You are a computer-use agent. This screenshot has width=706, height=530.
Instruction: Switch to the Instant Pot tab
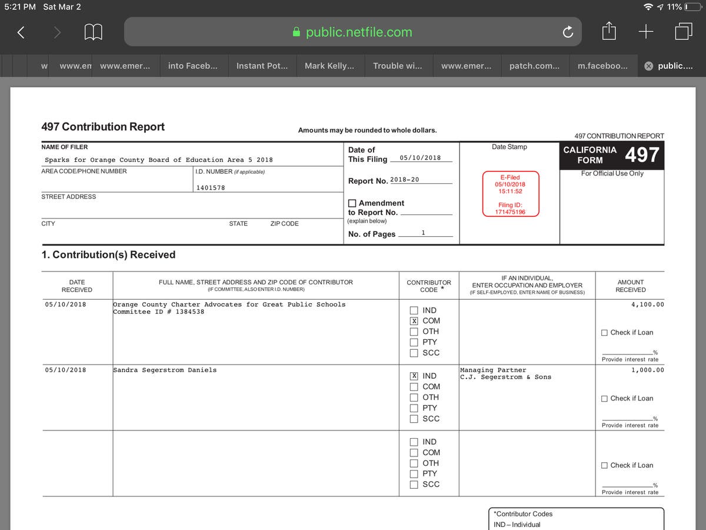coord(262,66)
